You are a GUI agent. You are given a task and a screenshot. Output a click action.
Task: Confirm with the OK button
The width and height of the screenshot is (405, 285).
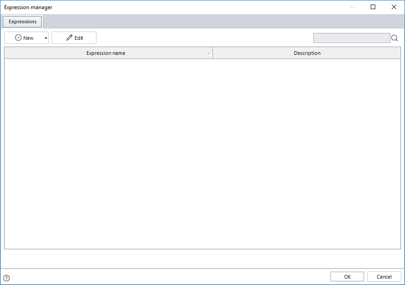(x=347, y=277)
